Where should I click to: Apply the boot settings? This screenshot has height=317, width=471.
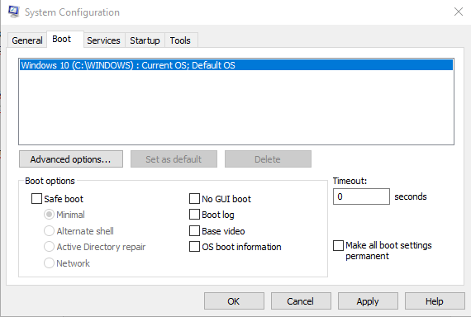(x=368, y=301)
